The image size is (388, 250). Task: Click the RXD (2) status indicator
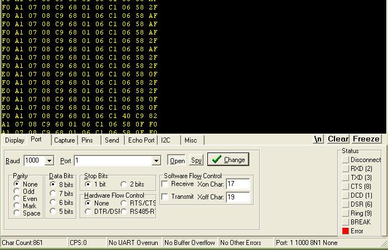coord(346,169)
